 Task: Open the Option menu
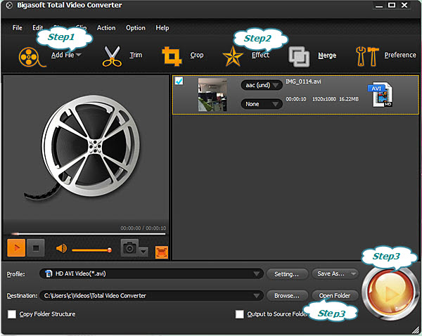(136, 27)
